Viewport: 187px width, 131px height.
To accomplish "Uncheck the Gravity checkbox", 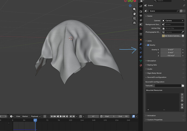I will (x=148, y=45).
